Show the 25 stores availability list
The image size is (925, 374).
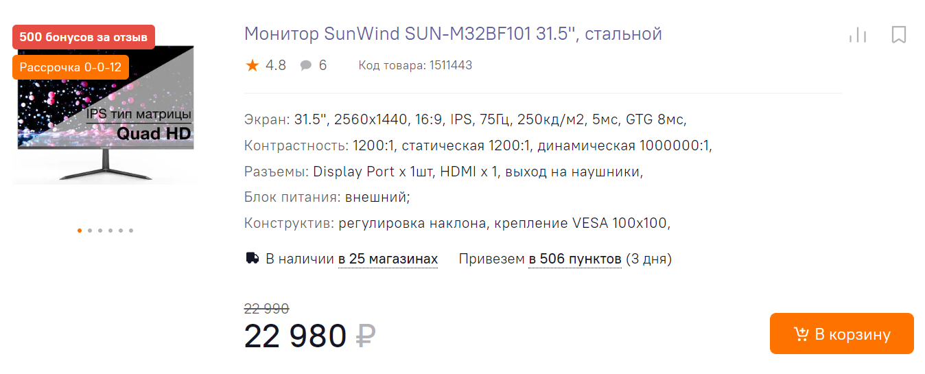(x=388, y=259)
